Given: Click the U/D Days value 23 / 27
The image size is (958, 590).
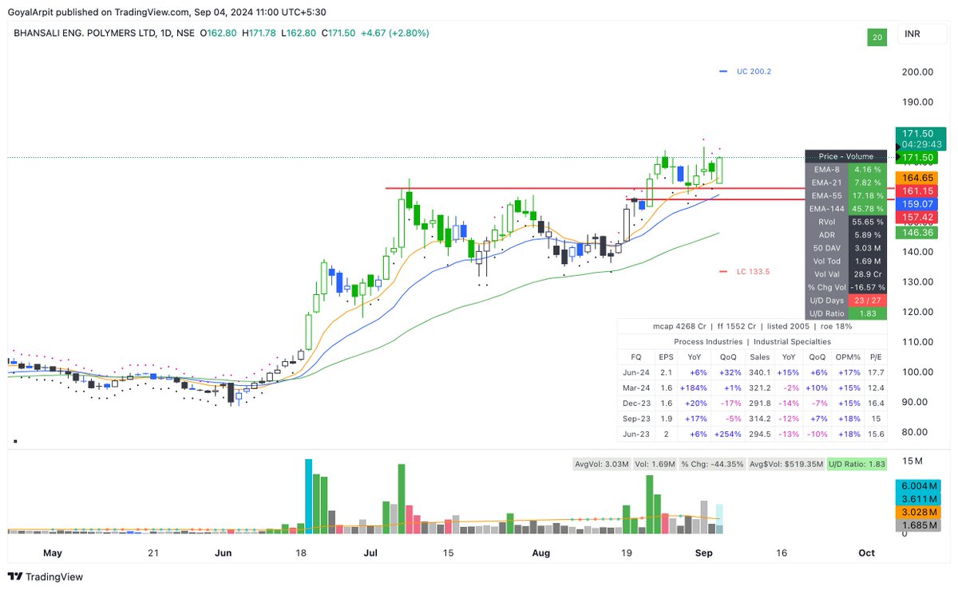Looking at the screenshot, I should [866, 301].
